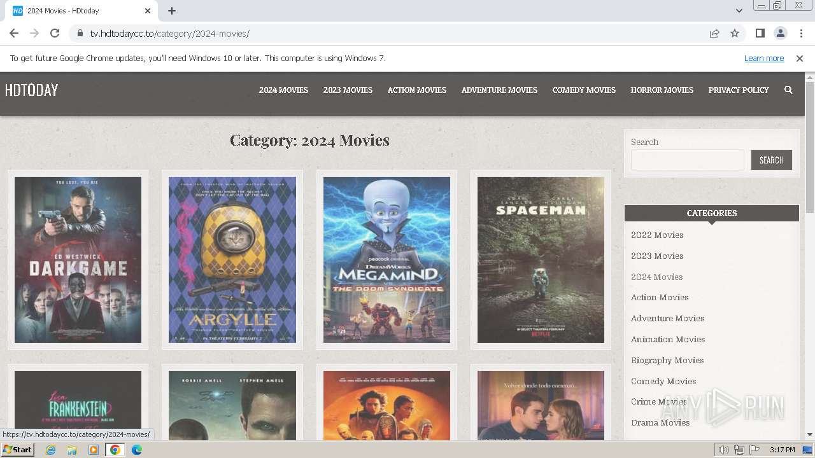Open Chrome's three-dot menu
Screen dimensions: 815x458
point(801,33)
